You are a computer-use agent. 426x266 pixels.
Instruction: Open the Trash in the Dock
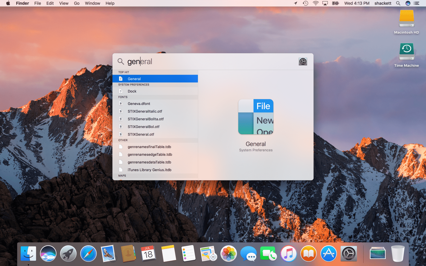tap(398, 254)
